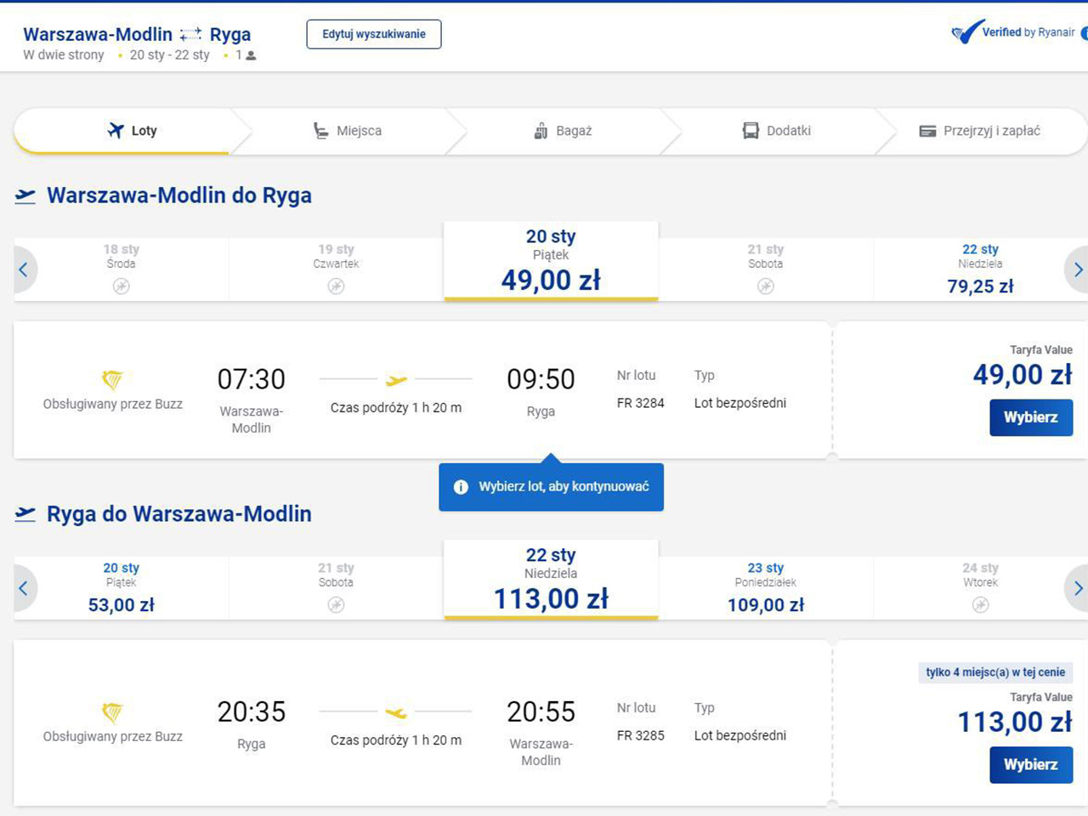Click the passenger count person icon

coord(251,55)
